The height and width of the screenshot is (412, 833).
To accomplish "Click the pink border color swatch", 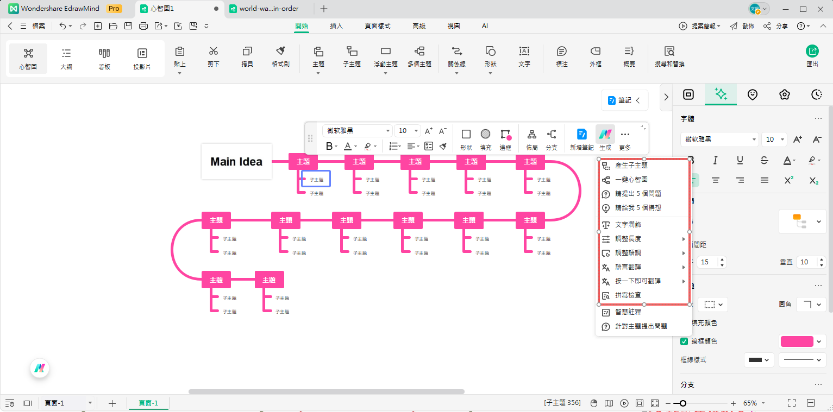I will point(797,341).
